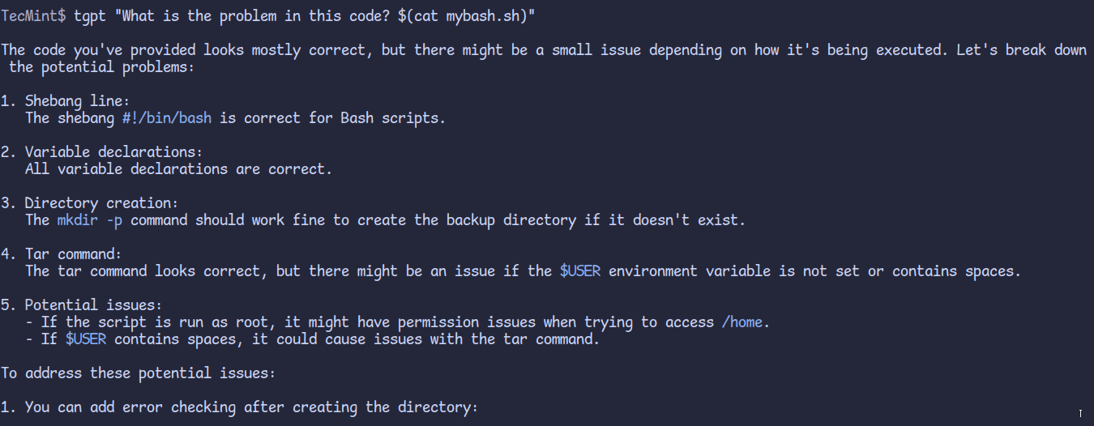This screenshot has width=1094, height=426.
Task: Click the $USER variable in the tar section
Action: [x=580, y=271]
